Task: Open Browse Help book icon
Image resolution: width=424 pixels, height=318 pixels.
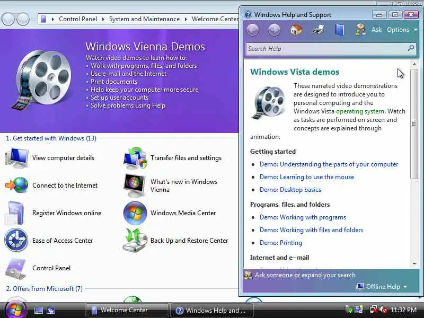Action: (340, 30)
